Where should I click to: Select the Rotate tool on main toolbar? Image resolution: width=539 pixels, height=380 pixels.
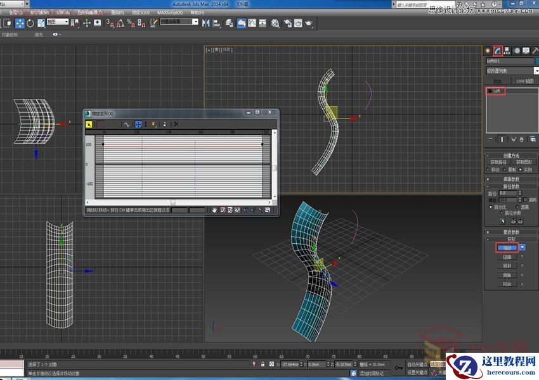30,23
